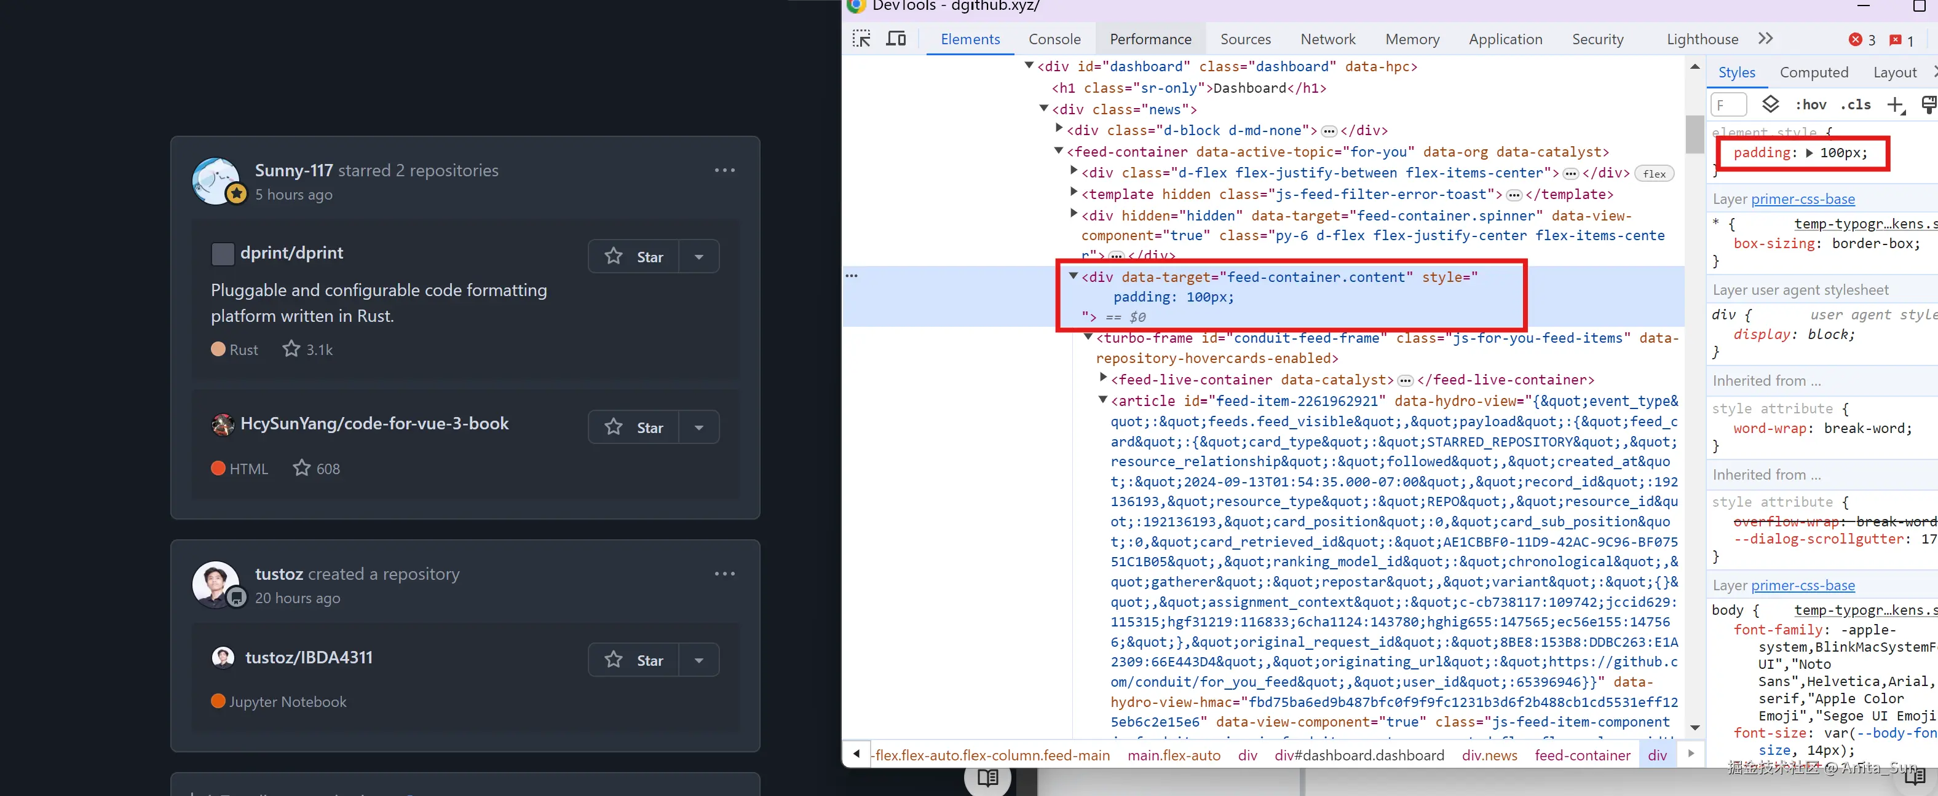
Task: Toggle the flex badge on the d-flex div
Action: (1655, 174)
